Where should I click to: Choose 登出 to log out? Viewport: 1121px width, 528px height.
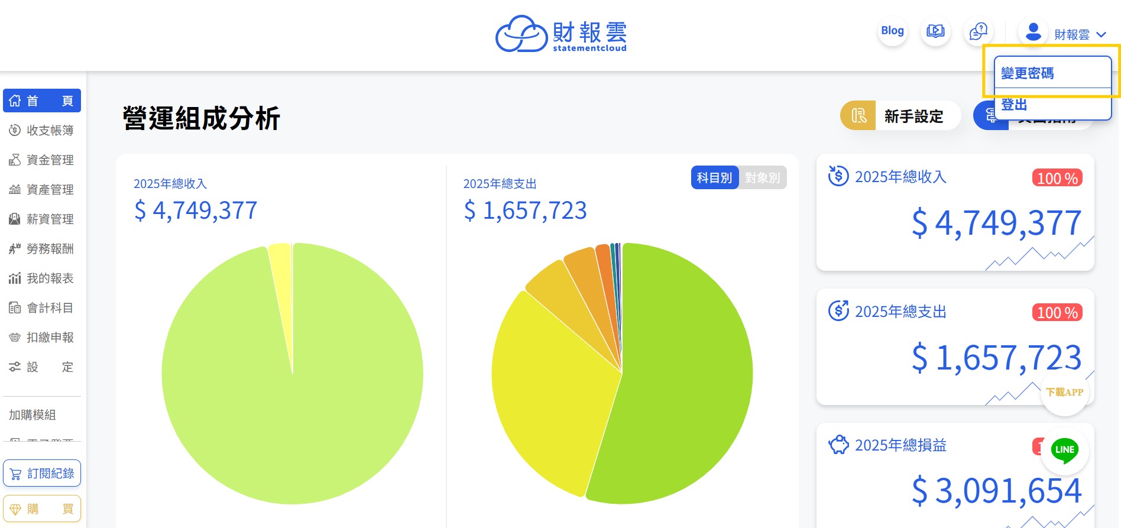1014,105
